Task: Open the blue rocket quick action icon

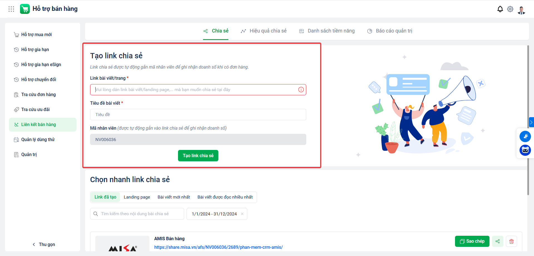Action: click(525, 136)
